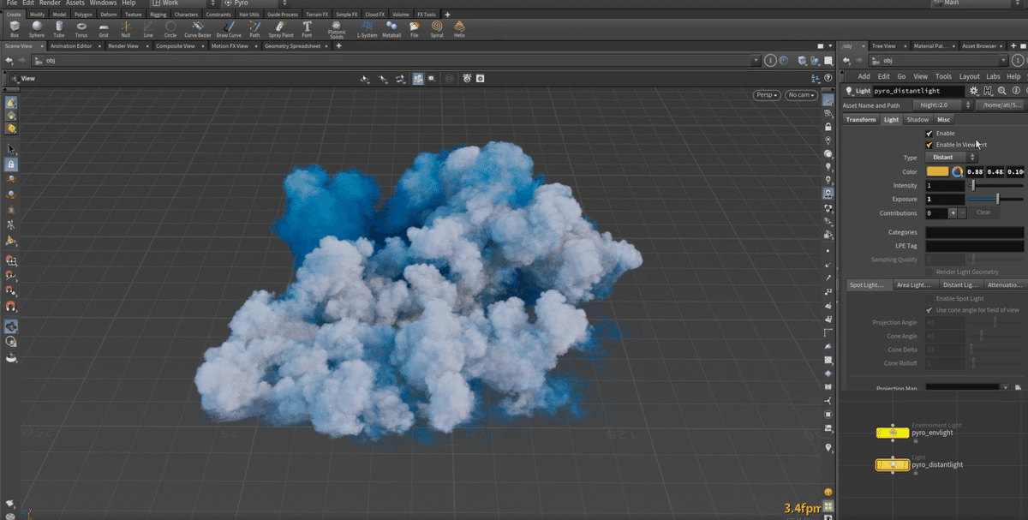The width and height of the screenshot is (1028, 520).
Task: Select the pyro_envlight node
Action: coord(893,433)
